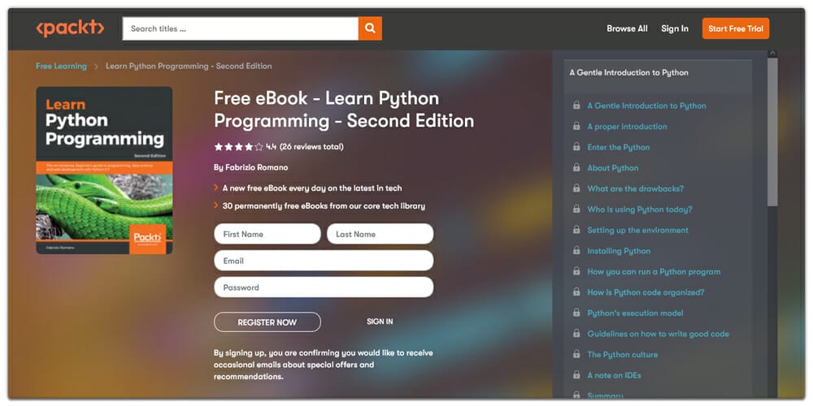Open the Free Learning breadcrumb link
Viewport: 813px width, 406px height.
(61, 67)
